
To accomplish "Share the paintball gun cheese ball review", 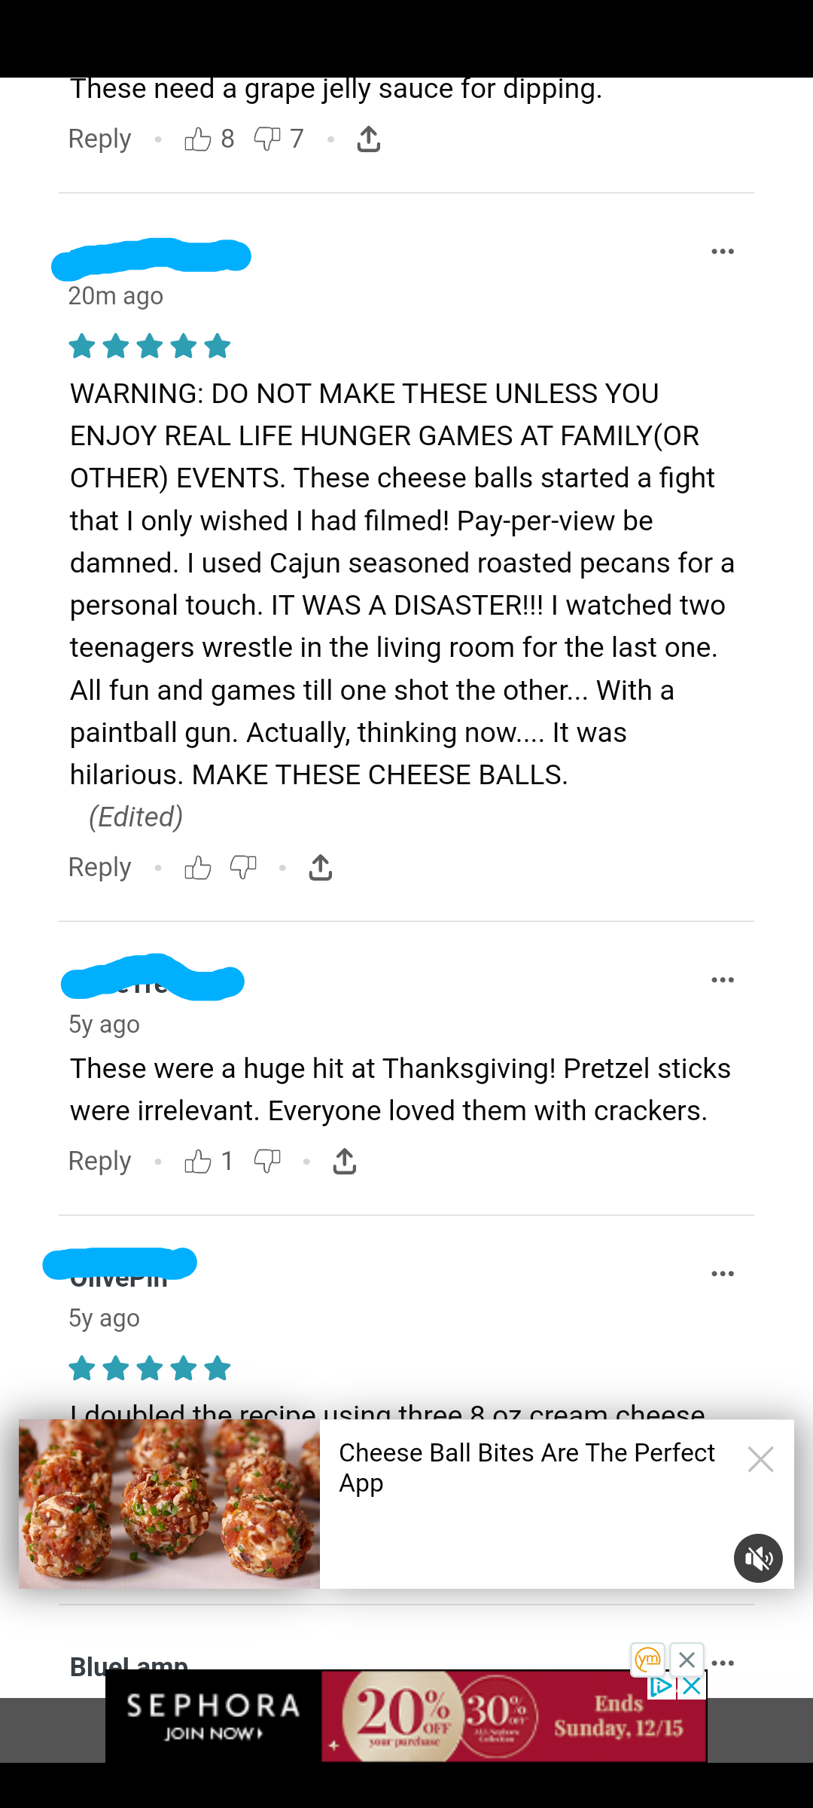I will [x=321, y=868].
